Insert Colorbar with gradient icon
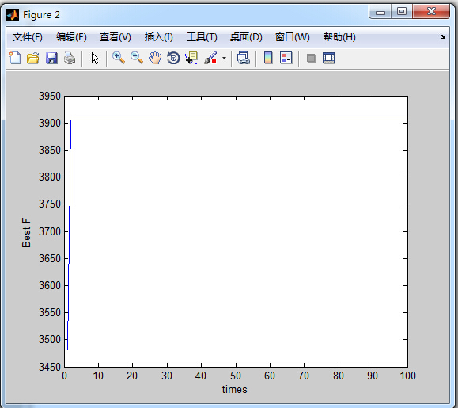 tap(268, 58)
